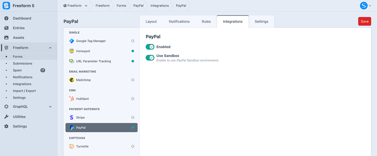This screenshot has height=156, width=377.
Task: Click the Spam count badge 17
Action: [x=43, y=70]
